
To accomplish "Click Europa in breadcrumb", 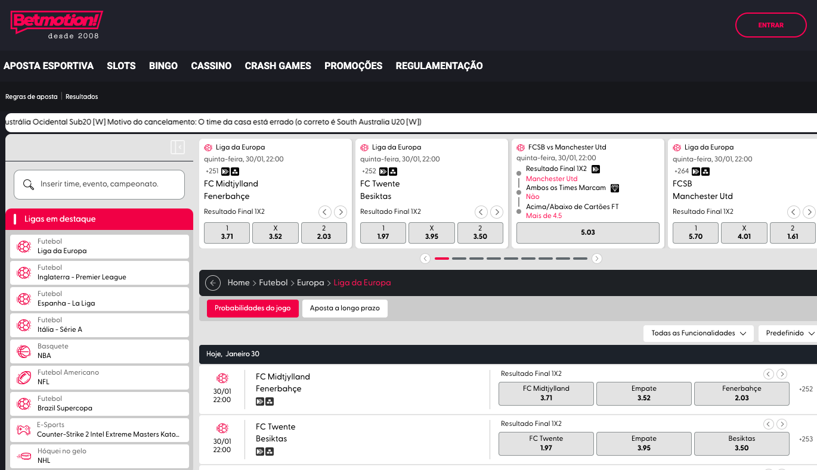I will (x=311, y=283).
